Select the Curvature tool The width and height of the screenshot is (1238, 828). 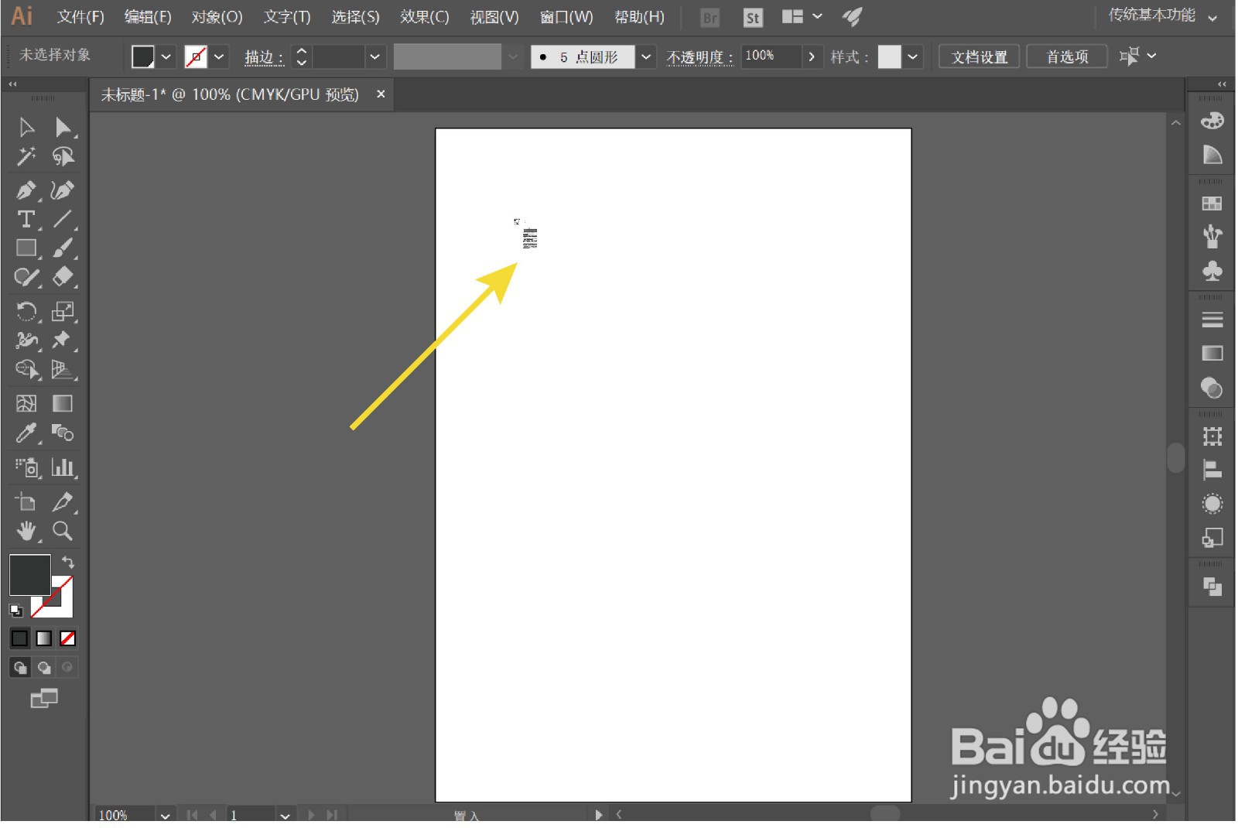click(63, 190)
